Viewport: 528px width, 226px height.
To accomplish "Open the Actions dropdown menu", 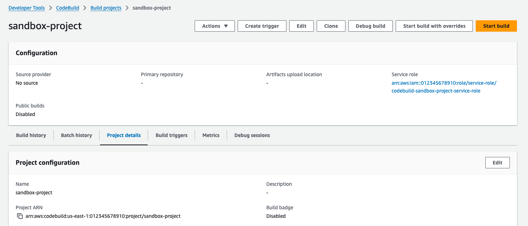I will [x=214, y=26].
